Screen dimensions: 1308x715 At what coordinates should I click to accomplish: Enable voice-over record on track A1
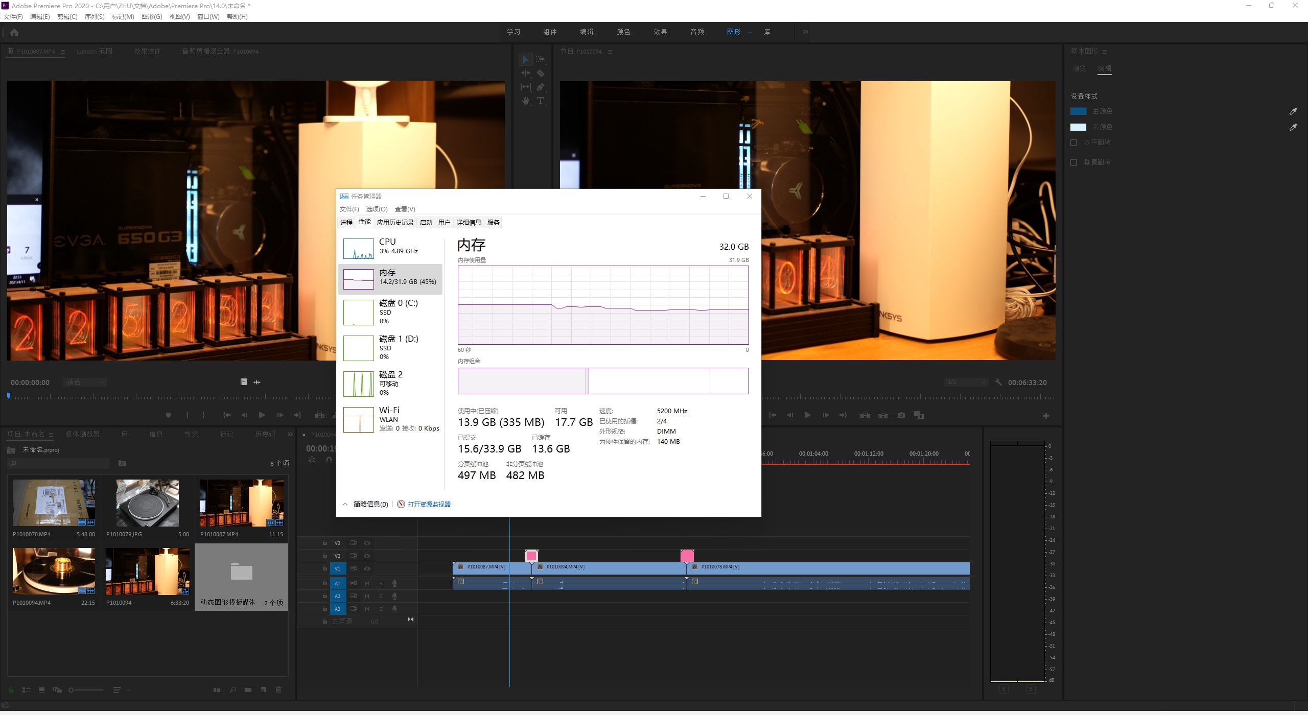[x=394, y=583]
